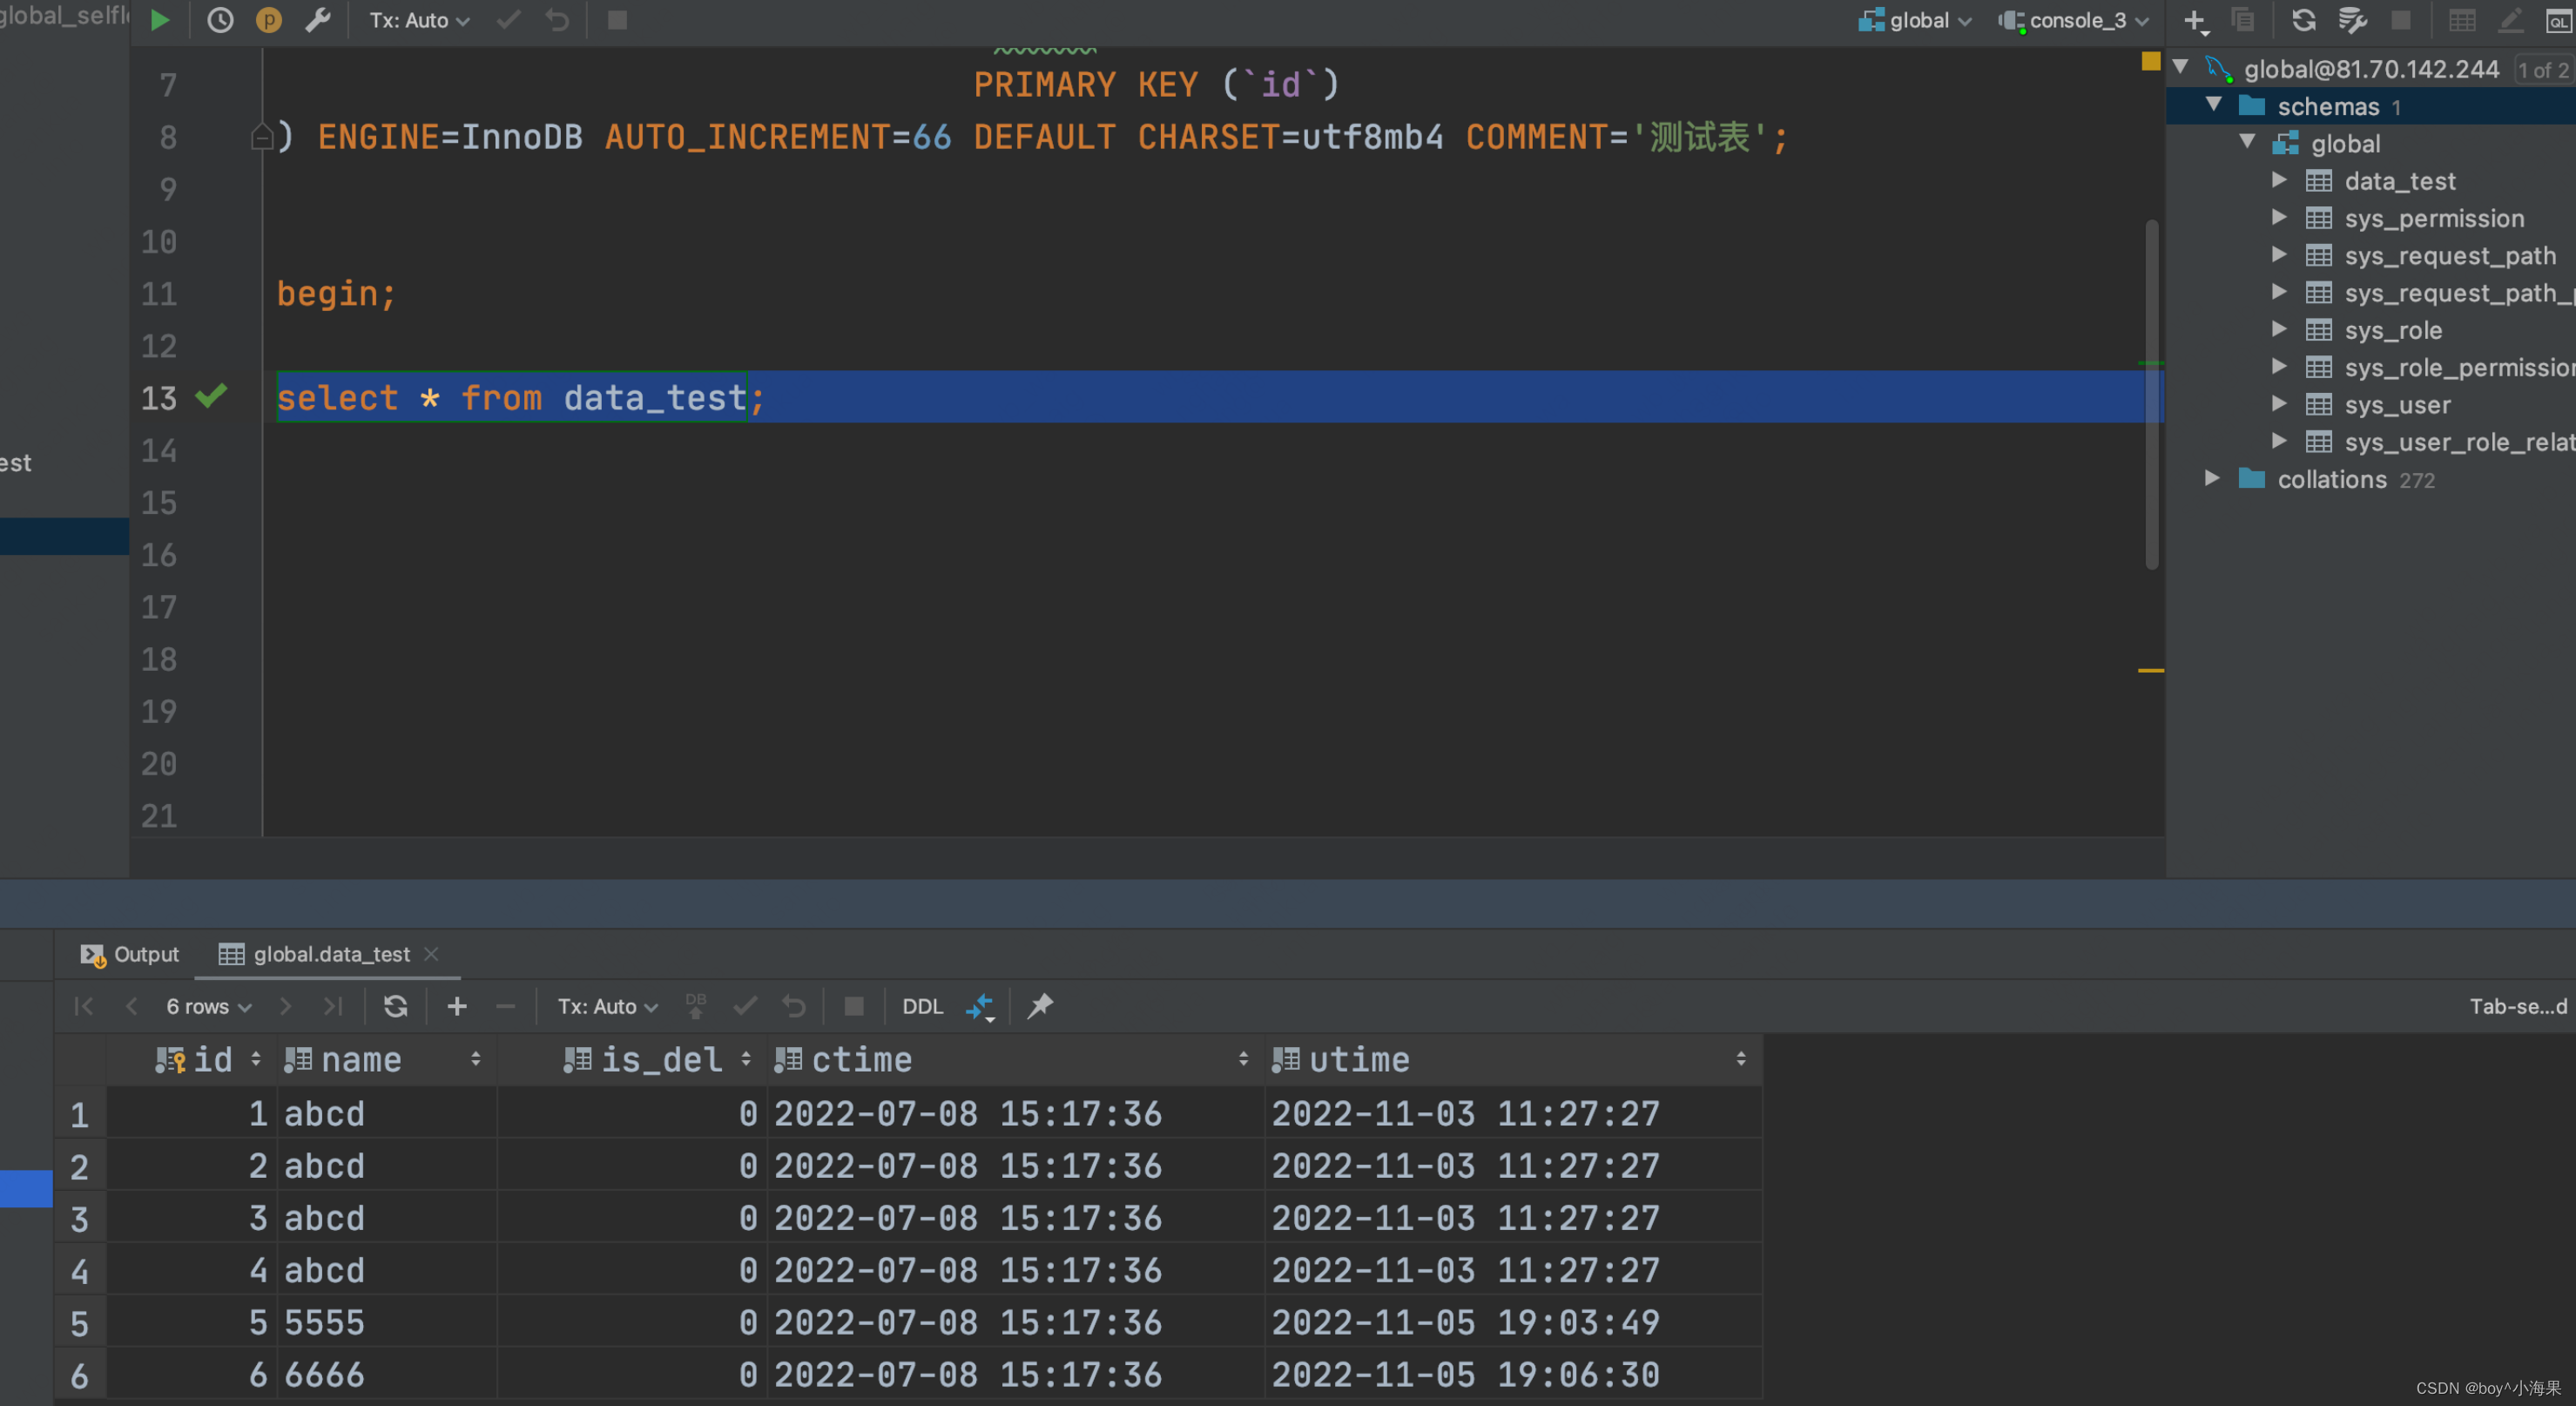The width and height of the screenshot is (2576, 1406).
Task: Open console settings wrench icon
Action: coord(318,20)
